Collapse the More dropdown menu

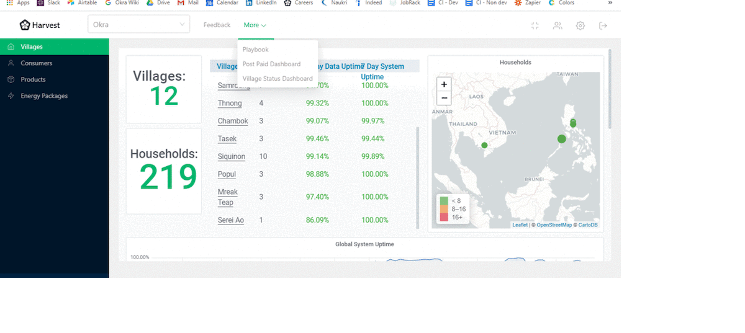(255, 25)
